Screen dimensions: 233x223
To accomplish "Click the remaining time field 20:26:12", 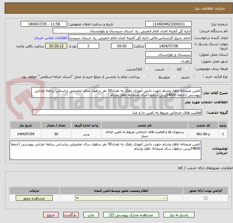I will coord(56,46).
